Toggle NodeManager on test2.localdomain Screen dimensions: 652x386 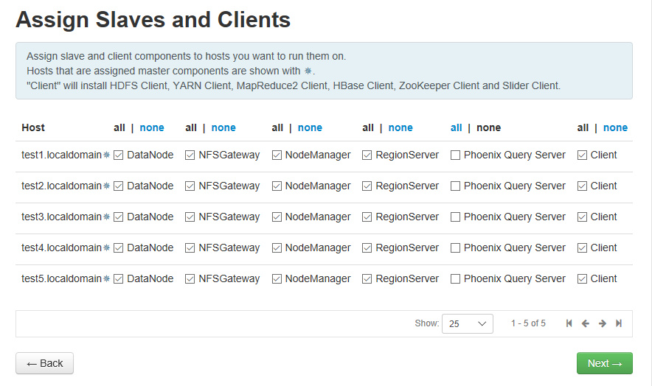click(277, 186)
